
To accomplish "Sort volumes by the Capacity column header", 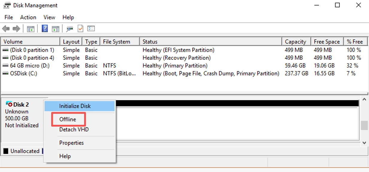I will pos(296,42).
